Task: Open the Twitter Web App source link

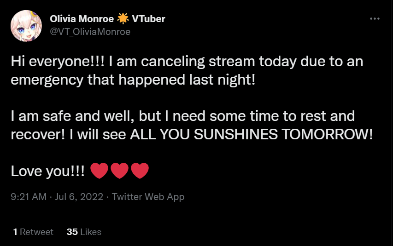Action: coord(148,197)
